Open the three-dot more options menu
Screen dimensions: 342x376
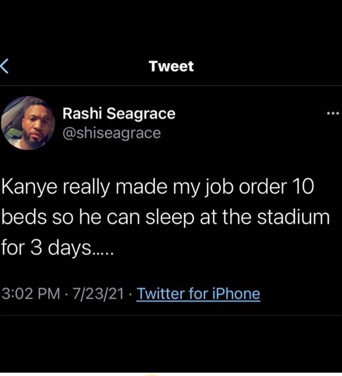pos(333,113)
